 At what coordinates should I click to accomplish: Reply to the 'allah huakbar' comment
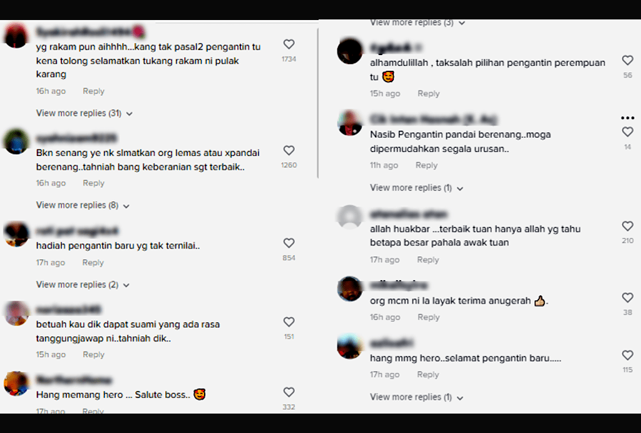tap(428, 260)
